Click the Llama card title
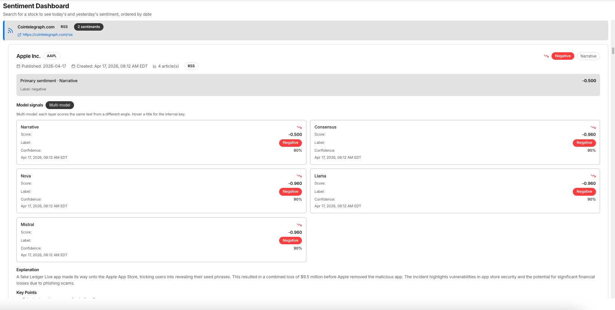This screenshot has height=310, width=615. pos(320,176)
